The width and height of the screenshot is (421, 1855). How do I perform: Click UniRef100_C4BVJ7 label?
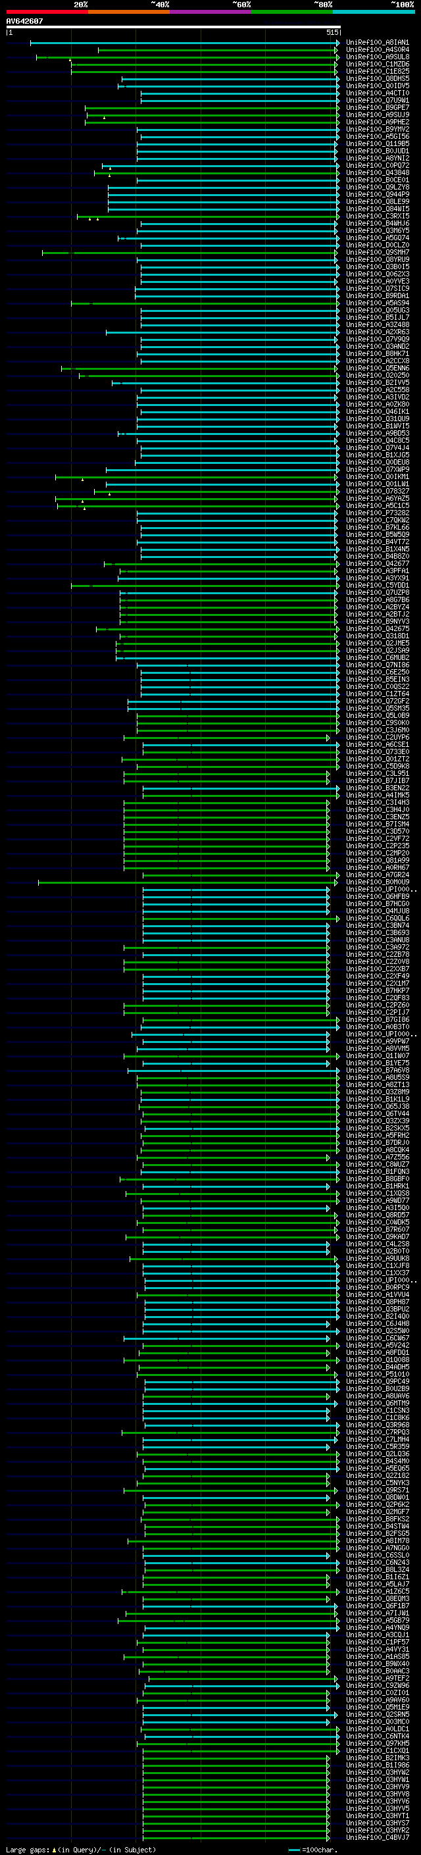[x=377, y=1837]
